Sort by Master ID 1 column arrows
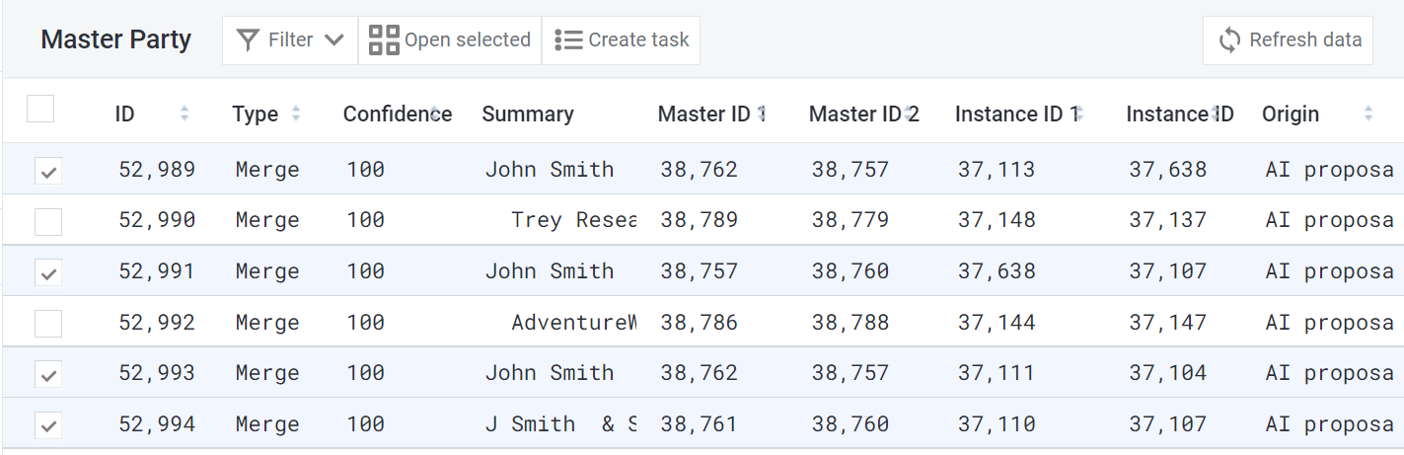The height and width of the screenshot is (455, 1404). tap(761, 114)
